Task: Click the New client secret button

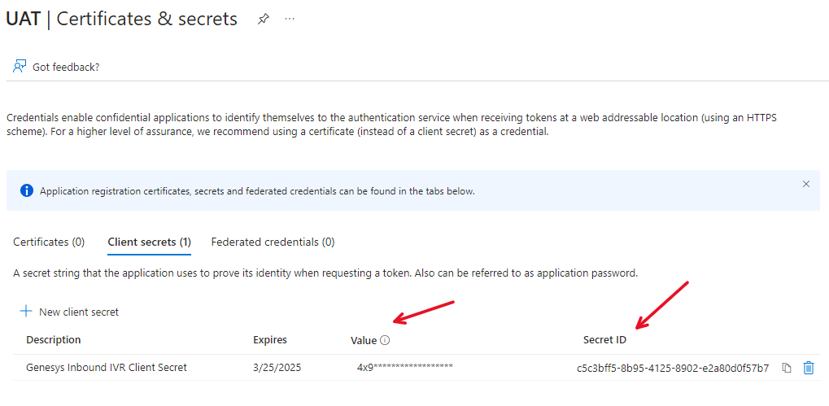Action: pos(78,312)
